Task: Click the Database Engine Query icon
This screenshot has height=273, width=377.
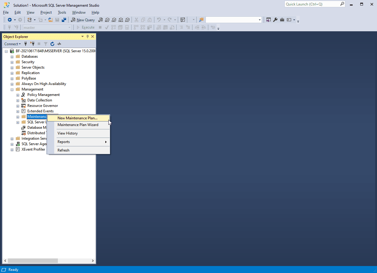Action: pyautogui.click(x=101, y=20)
